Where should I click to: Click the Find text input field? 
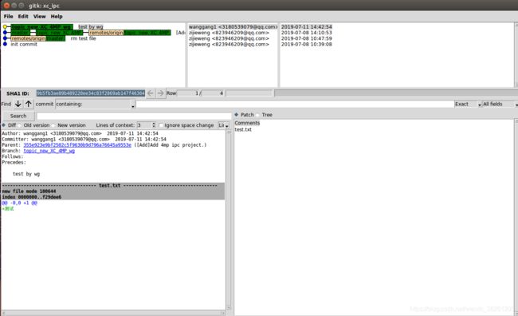[x=295, y=104]
